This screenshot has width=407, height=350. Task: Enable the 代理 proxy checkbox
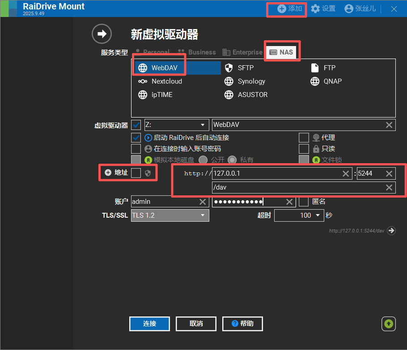point(304,137)
